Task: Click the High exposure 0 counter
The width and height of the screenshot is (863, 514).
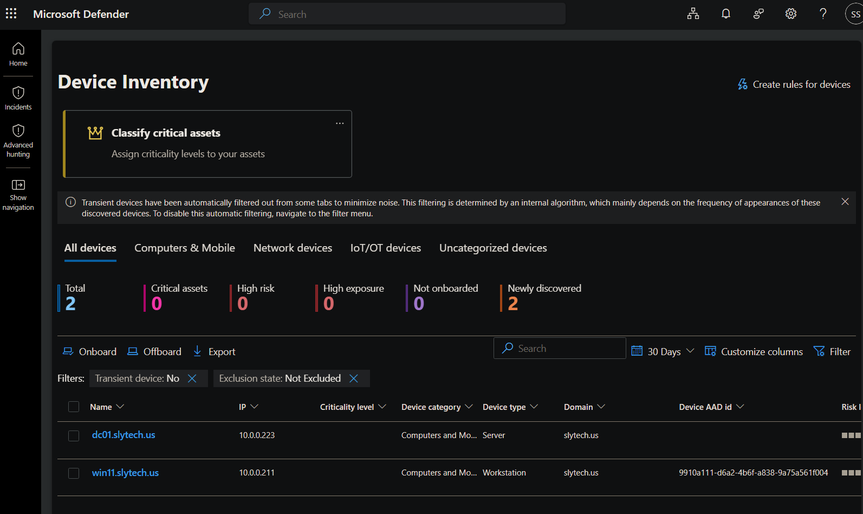Action: click(x=351, y=298)
